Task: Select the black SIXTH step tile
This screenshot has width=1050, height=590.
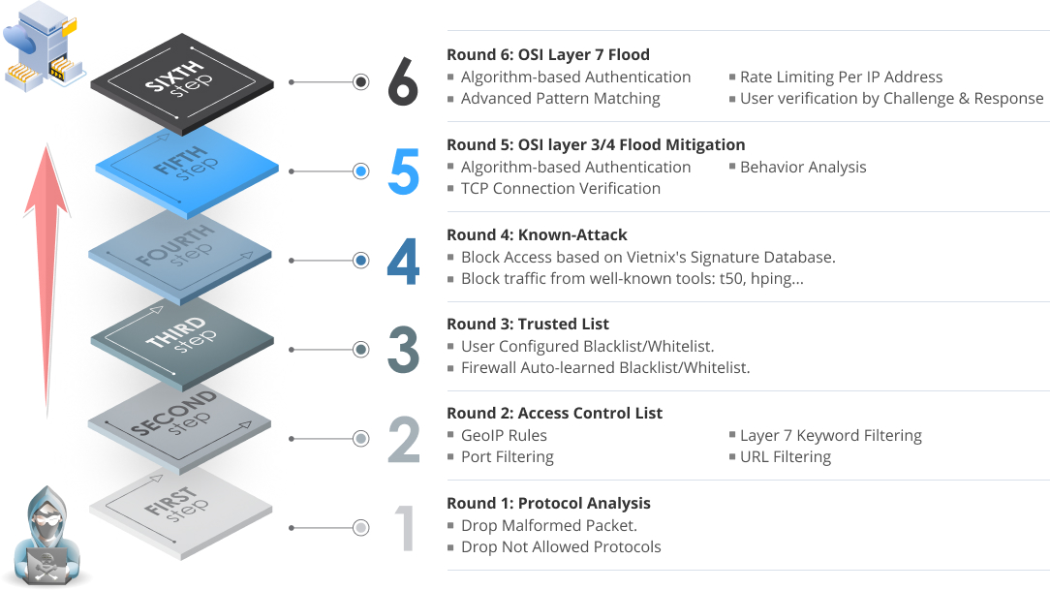Action: tap(182, 83)
